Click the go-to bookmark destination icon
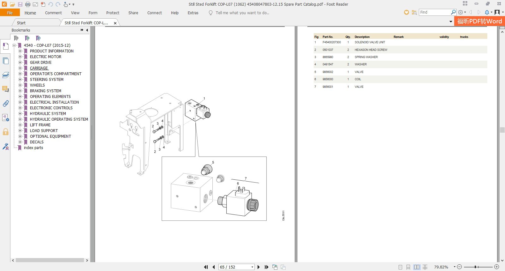 38,38
